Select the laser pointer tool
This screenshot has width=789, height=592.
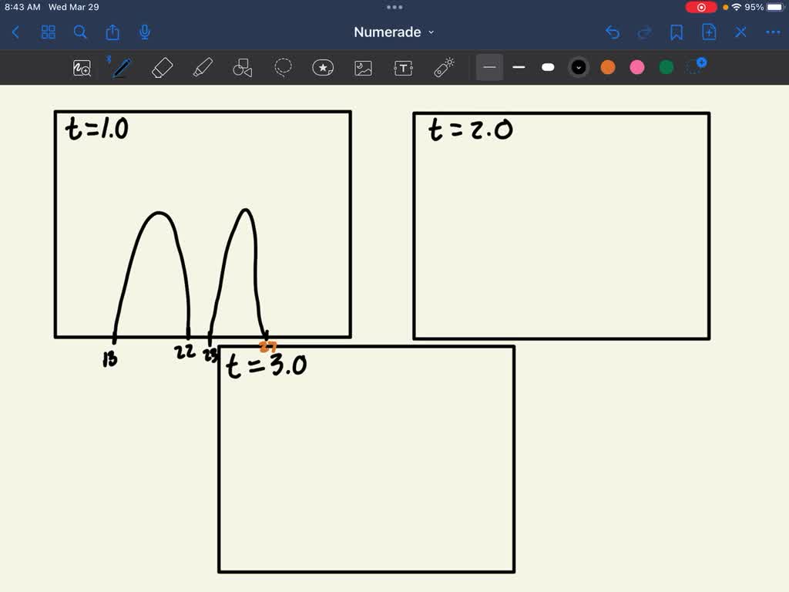443,68
